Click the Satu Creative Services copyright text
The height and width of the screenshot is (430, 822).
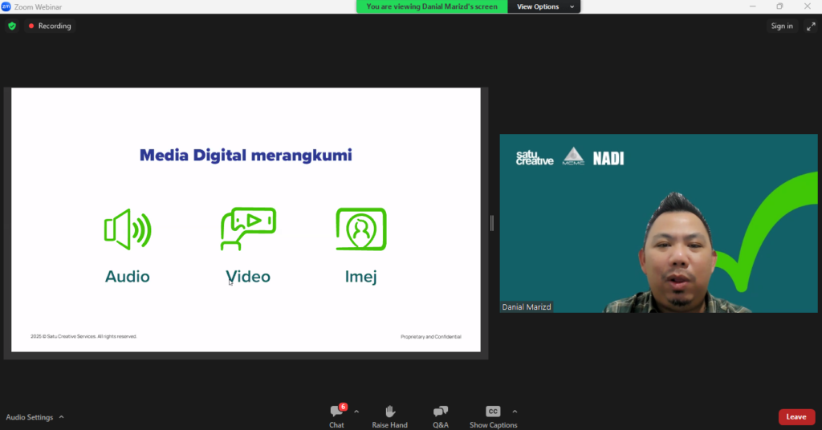click(83, 336)
